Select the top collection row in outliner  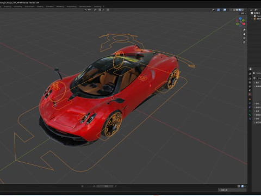coord(256,13)
